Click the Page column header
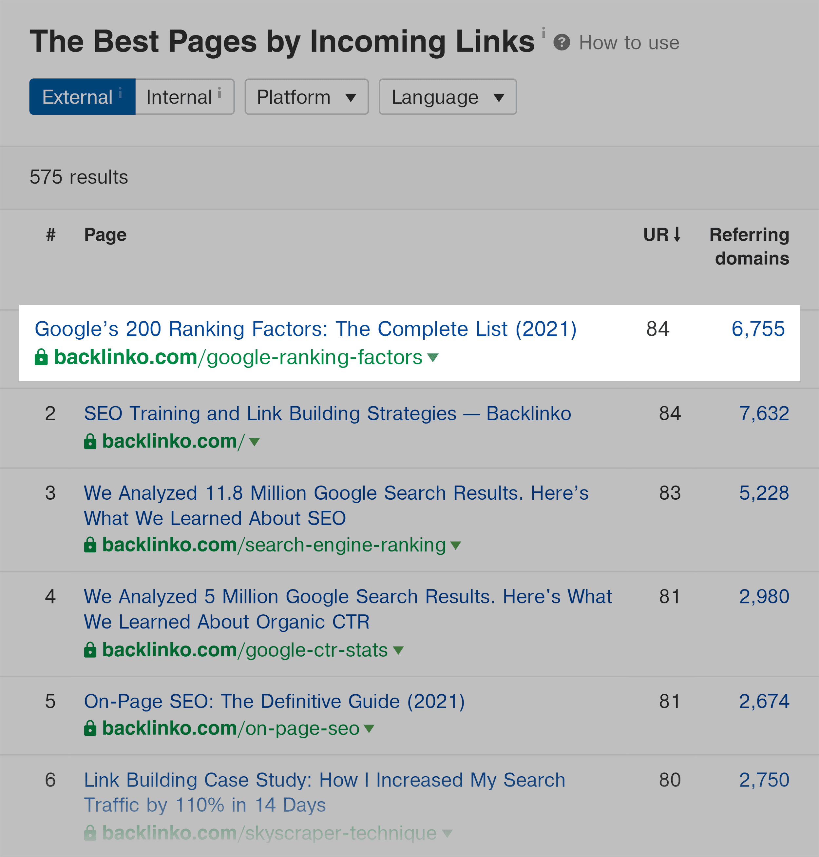The image size is (819, 857). click(105, 235)
